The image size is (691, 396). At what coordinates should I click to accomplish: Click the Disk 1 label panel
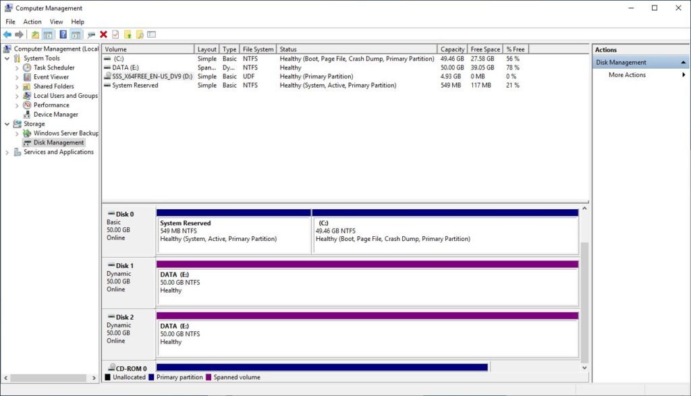pos(129,283)
